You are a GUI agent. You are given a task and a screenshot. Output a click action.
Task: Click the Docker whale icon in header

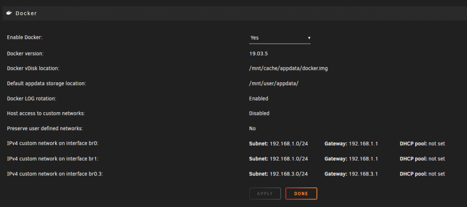[x=9, y=13]
